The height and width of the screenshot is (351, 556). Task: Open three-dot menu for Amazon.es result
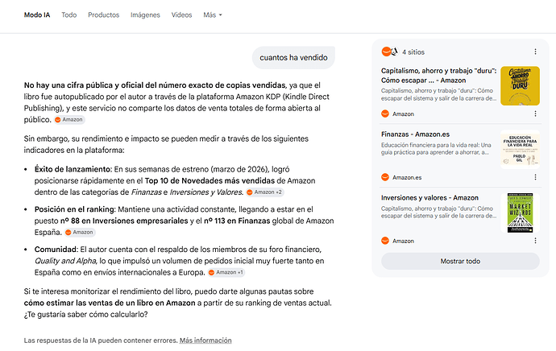point(535,177)
